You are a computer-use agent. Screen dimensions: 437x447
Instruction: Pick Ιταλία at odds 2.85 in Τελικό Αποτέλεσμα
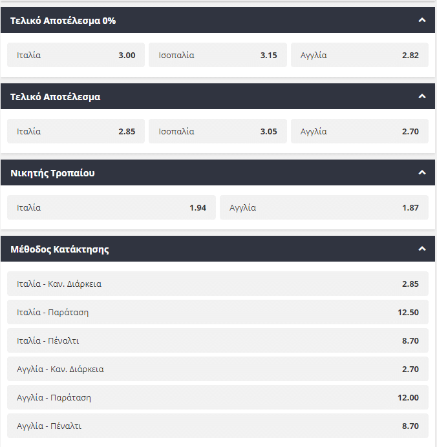[x=76, y=131]
